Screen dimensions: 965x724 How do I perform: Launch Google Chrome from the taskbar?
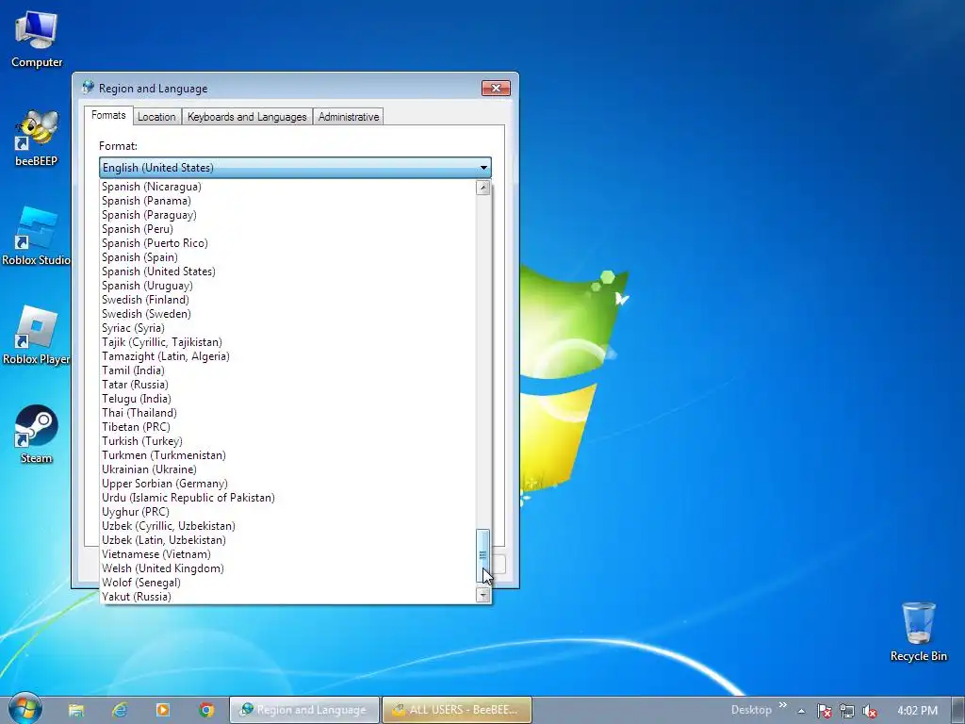[x=206, y=710]
